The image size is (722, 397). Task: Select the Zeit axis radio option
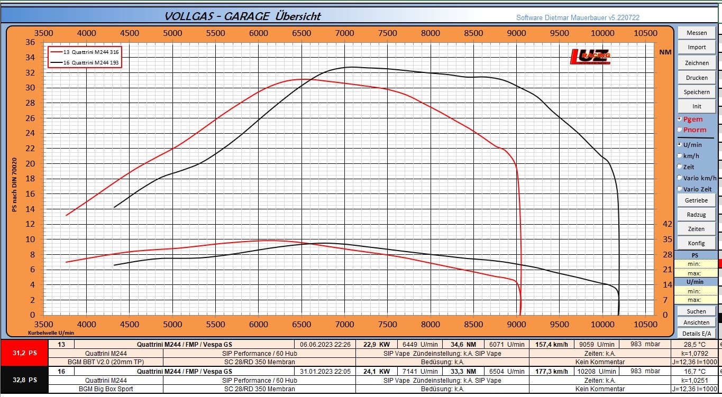[x=680, y=167]
